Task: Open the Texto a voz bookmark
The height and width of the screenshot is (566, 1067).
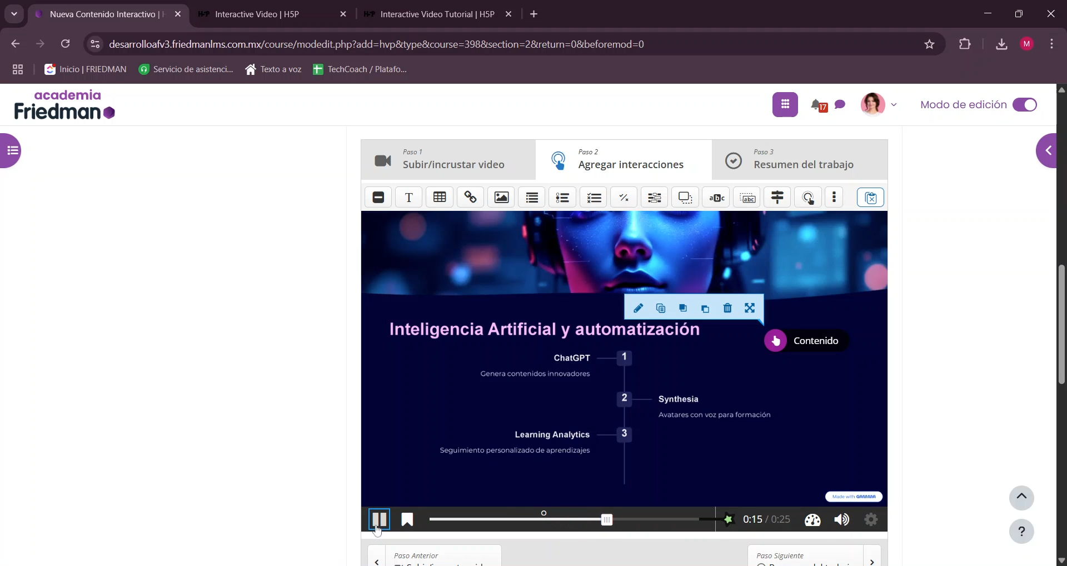Action: (x=273, y=69)
